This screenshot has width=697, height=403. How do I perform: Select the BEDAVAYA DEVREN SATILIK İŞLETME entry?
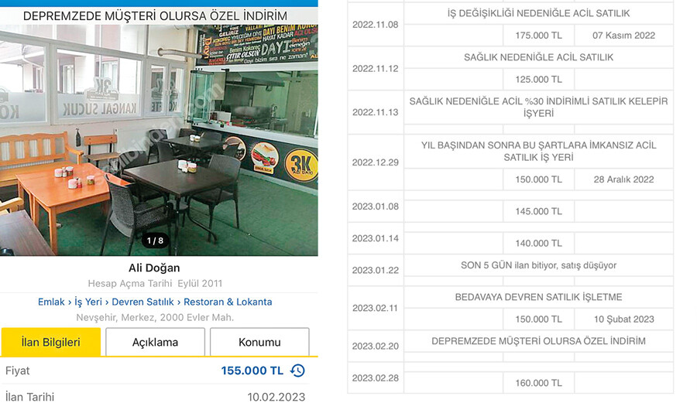(538, 297)
